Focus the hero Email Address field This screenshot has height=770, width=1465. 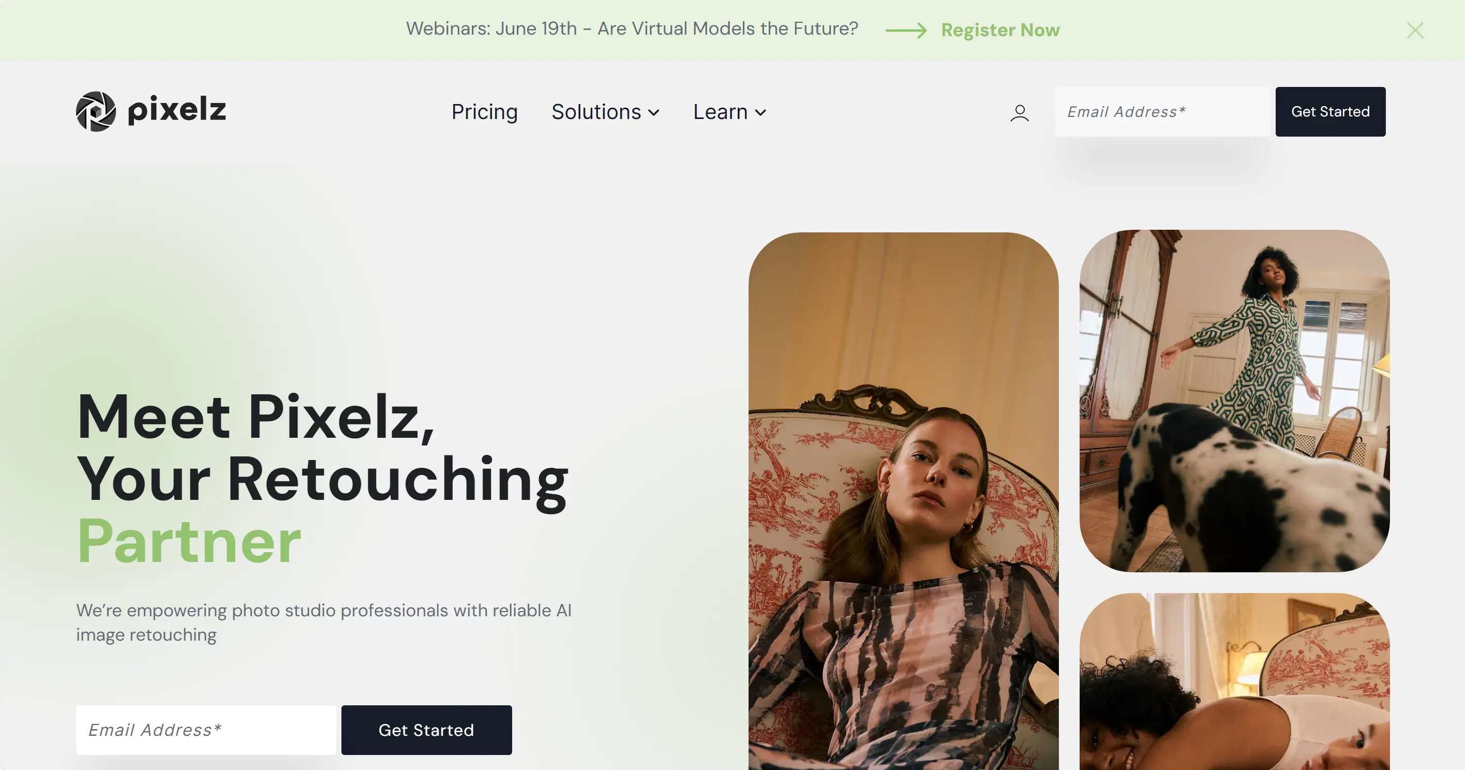pos(206,730)
